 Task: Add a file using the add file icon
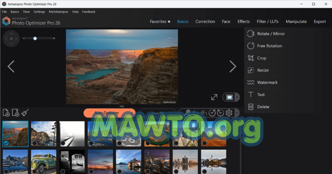click(x=6, y=113)
